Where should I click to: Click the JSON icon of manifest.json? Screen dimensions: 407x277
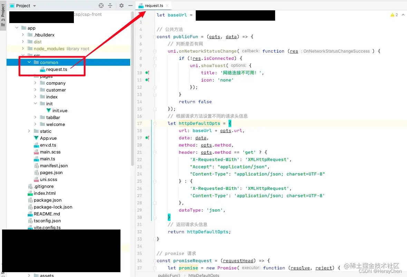[x=36, y=166]
